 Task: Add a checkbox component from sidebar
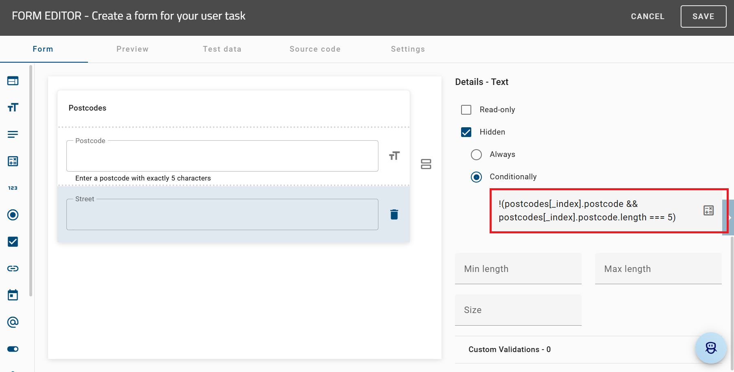[13, 241]
